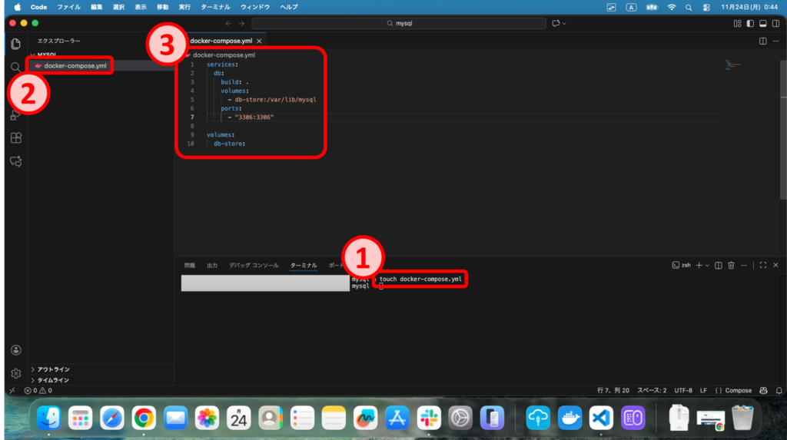
Task: Toggle the secondary sidebar visibility
Action: point(775,24)
